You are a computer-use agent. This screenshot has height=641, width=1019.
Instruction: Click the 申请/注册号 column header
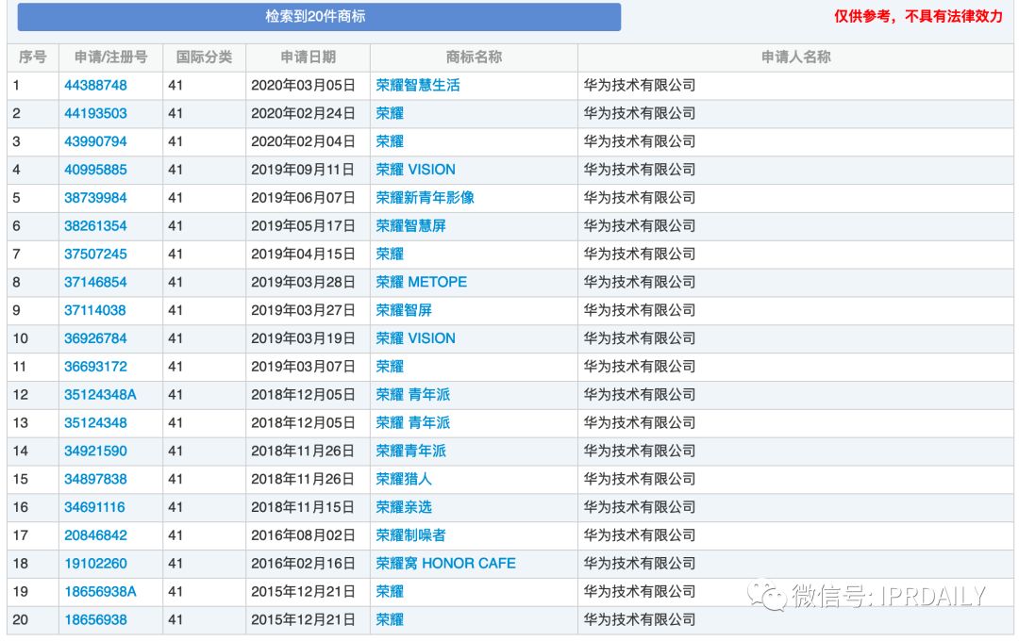coord(110,58)
